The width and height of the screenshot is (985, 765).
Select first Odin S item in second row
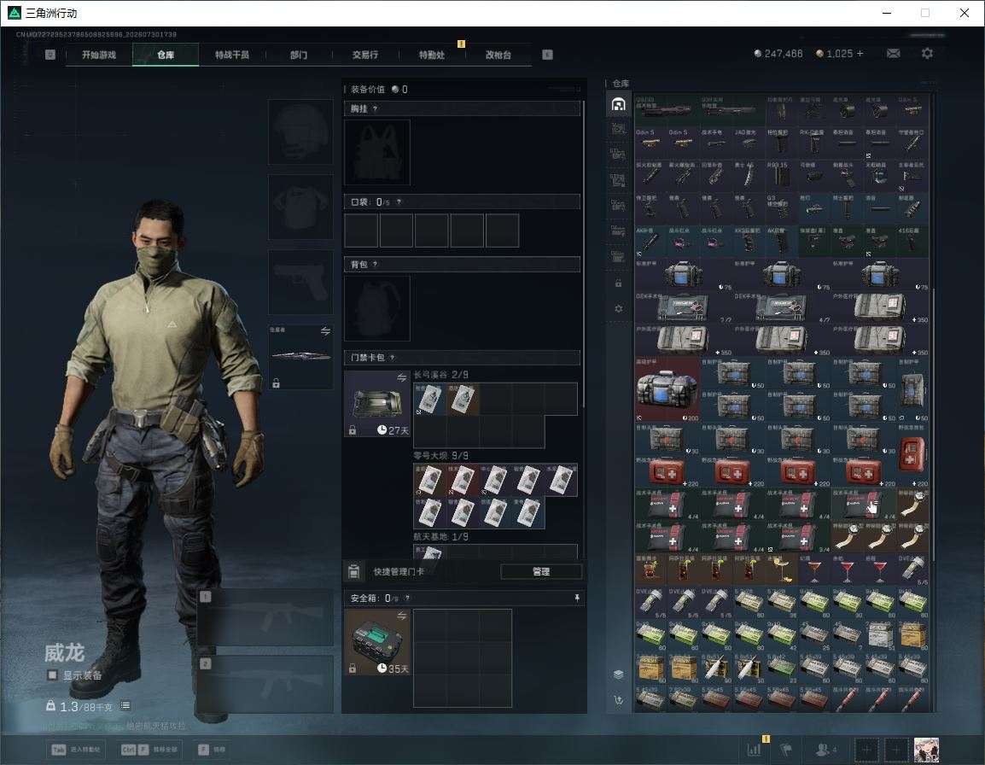pyautogui.click(x=650, y=143)
